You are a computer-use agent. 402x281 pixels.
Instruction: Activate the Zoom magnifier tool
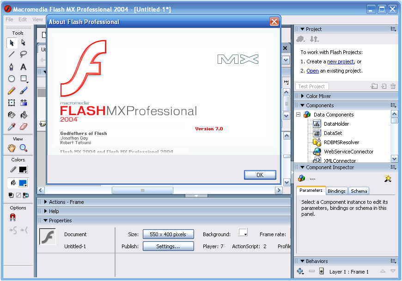tap(24, 148)
